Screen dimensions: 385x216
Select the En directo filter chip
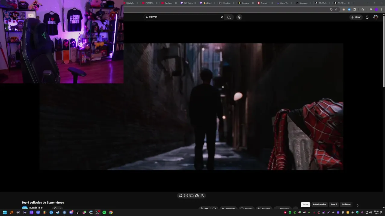346,205
